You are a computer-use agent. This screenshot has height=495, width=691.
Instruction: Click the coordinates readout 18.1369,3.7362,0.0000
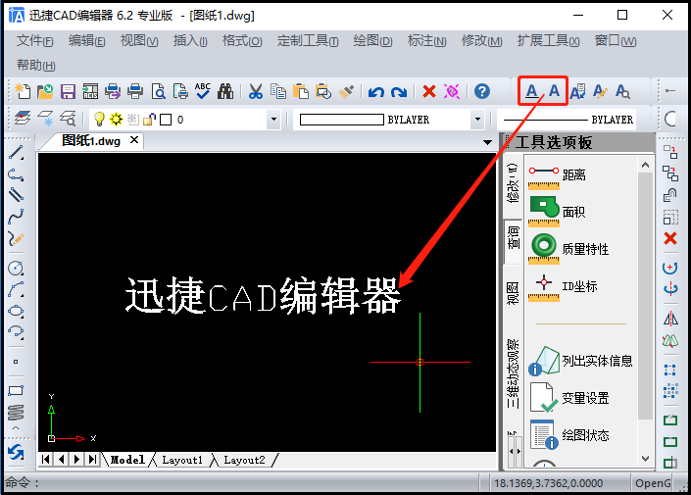pyautogui.click(x=548, y=483)
